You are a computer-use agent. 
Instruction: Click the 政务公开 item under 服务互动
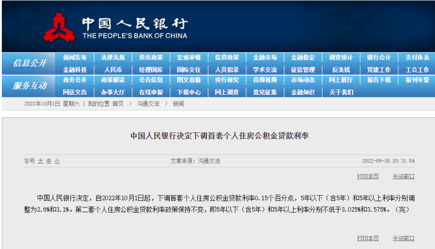(x=75, y=80)
